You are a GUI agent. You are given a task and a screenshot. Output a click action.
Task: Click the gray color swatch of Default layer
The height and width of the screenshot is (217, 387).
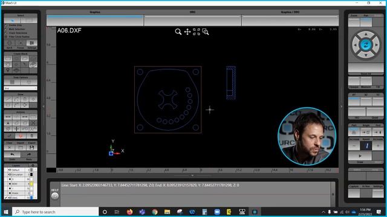point(31,170)
